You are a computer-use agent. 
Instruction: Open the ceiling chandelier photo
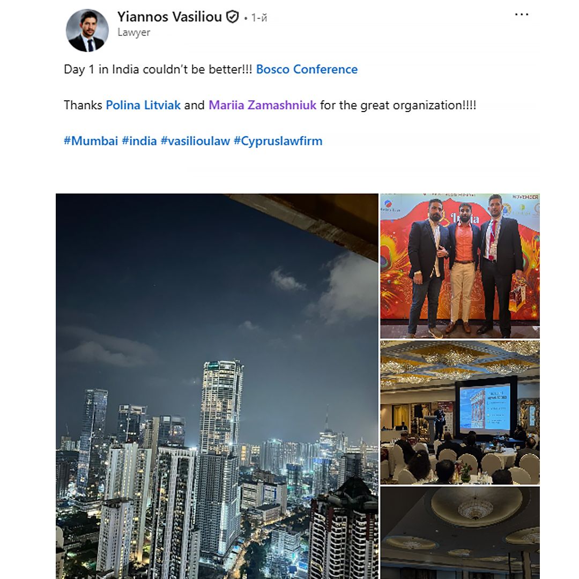point(460,533)
